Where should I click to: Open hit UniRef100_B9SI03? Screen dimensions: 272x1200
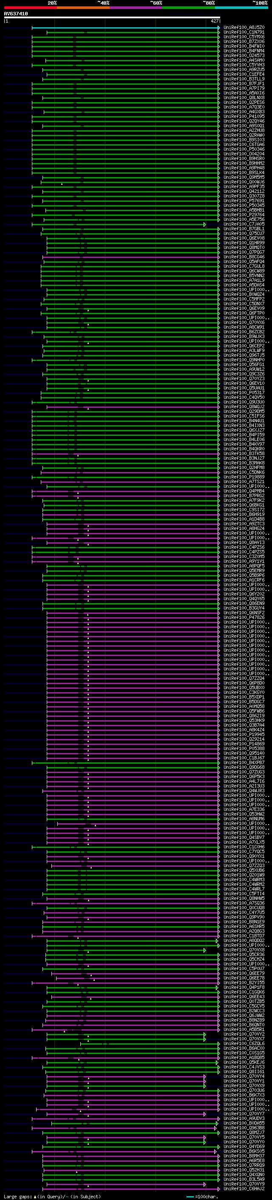click(x=244, y=140)
